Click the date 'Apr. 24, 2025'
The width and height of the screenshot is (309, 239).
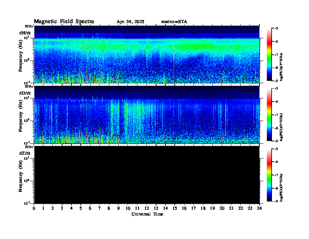pyautogui.click(x=130, y=22)
